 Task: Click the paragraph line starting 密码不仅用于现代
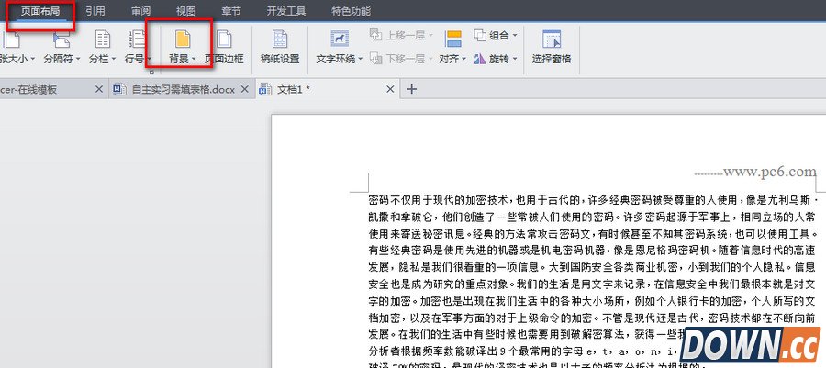(592, 200)
